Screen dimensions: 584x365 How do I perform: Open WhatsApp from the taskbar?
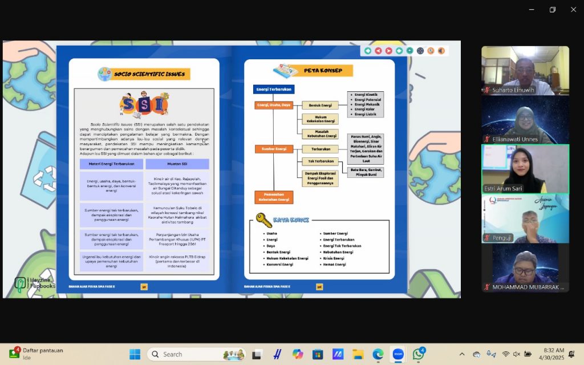coord(419,354)
